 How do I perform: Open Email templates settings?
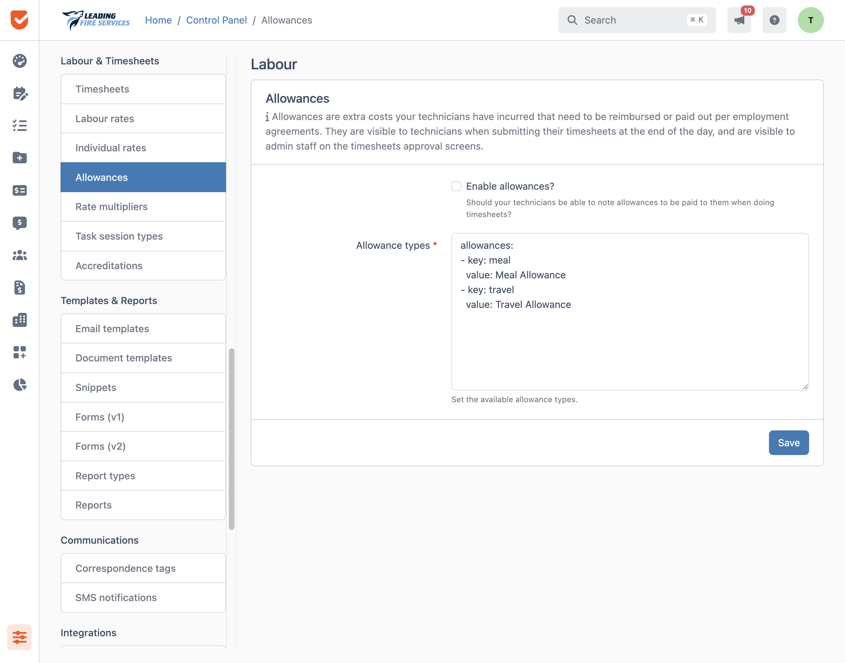[x=143, y=329]
